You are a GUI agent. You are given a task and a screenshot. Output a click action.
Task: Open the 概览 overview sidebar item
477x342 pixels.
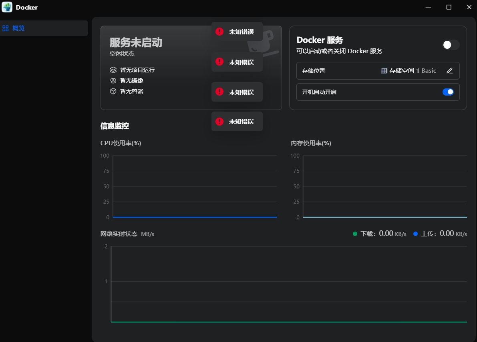[x=44, y=28]
